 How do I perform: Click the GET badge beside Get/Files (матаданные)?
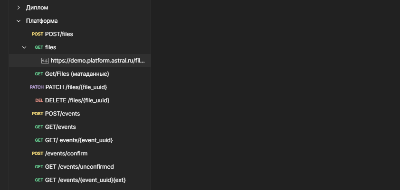[x=39, y=74]
